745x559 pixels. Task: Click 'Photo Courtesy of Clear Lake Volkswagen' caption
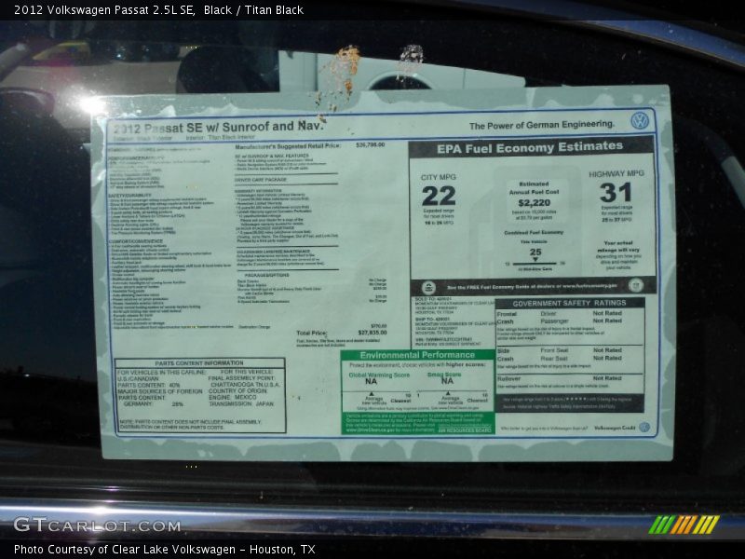pyautogui.click(x=125, y=550)
